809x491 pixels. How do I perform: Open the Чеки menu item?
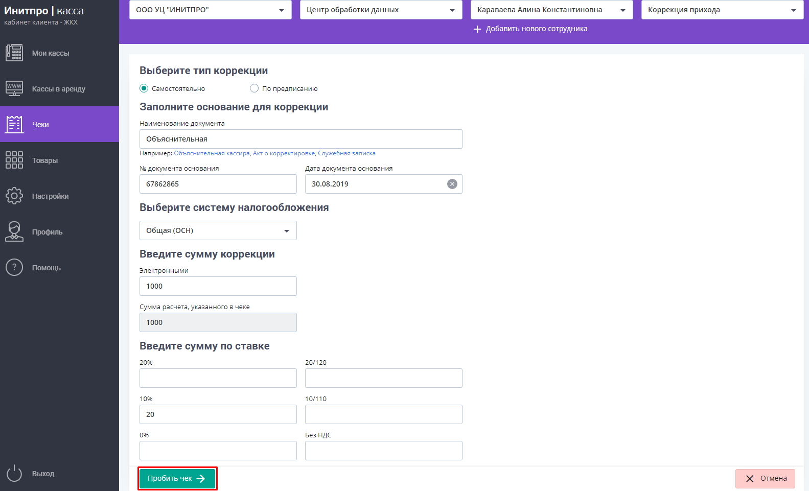[59, 124]
